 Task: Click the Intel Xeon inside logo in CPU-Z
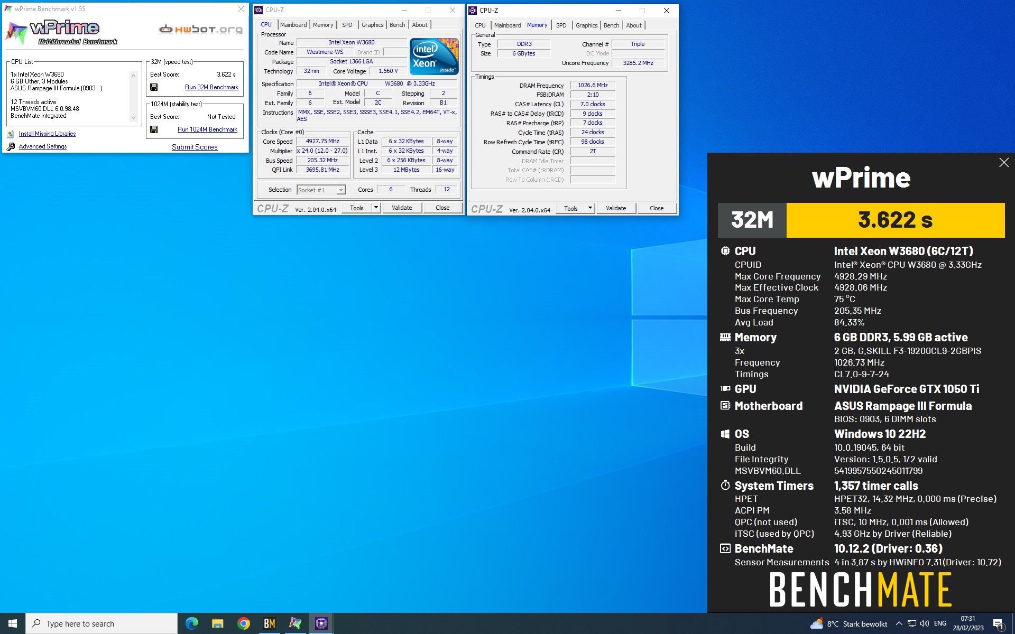pos(434,56)
